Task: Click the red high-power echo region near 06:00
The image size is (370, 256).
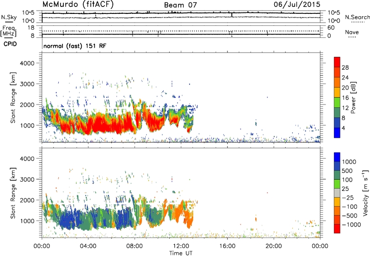Action: (x=111, y=125)
